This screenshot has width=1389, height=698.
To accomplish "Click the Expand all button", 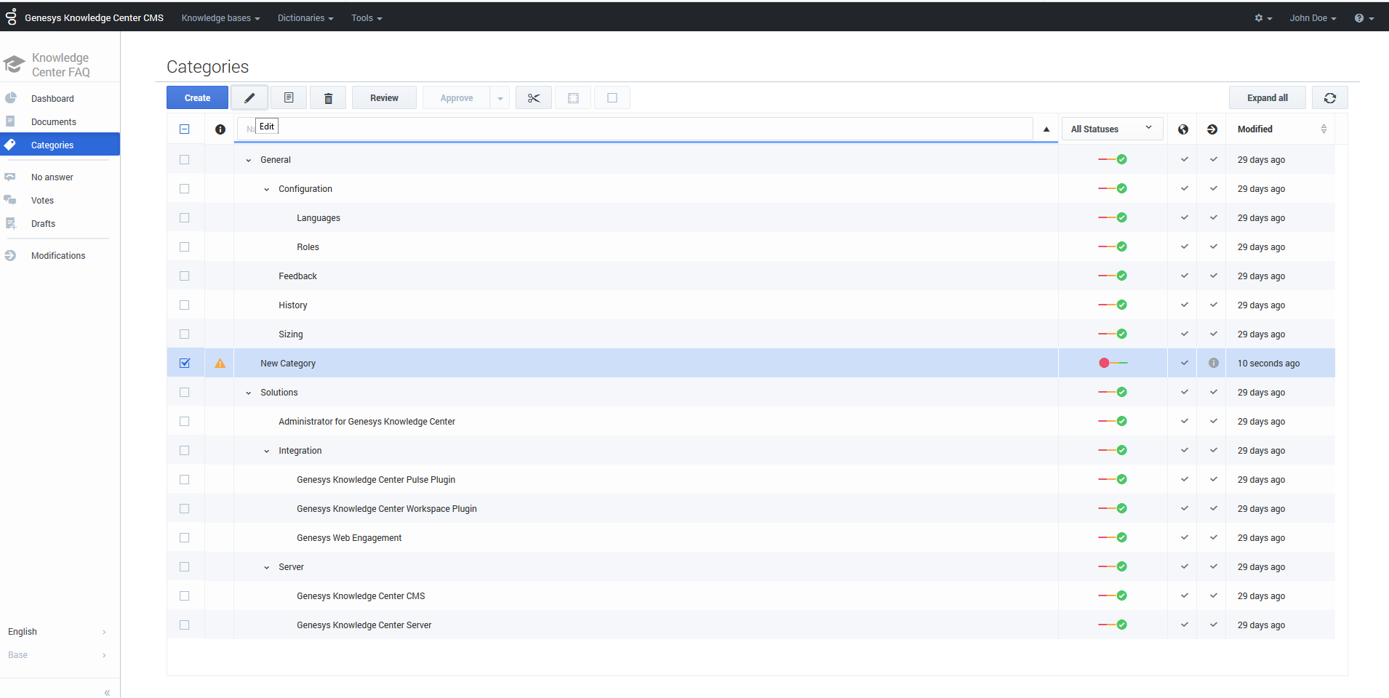I will pos(1267,98).
